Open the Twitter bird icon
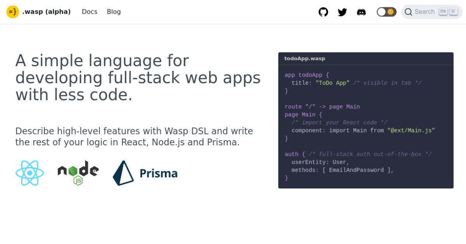Image resolution: width=466 pixels, height=244 pixels. [x=342, y=12]
